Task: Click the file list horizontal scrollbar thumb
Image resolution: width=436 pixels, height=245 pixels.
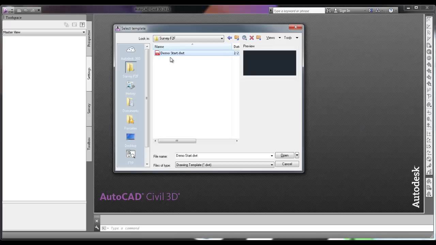Action: pos(177,141)
